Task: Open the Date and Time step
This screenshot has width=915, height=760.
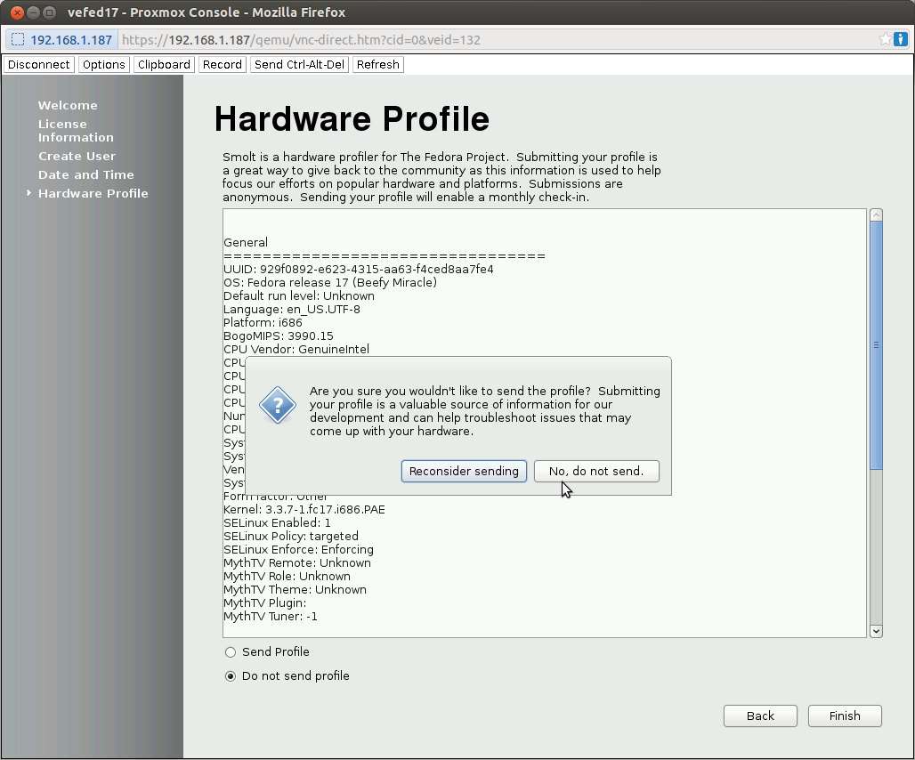Action: tap(85, 174)
